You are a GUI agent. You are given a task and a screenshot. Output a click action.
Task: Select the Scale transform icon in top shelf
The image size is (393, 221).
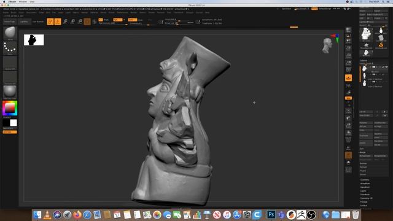[72, 21]
